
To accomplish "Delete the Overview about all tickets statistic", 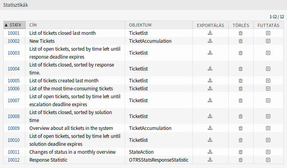I will [241, 128].
